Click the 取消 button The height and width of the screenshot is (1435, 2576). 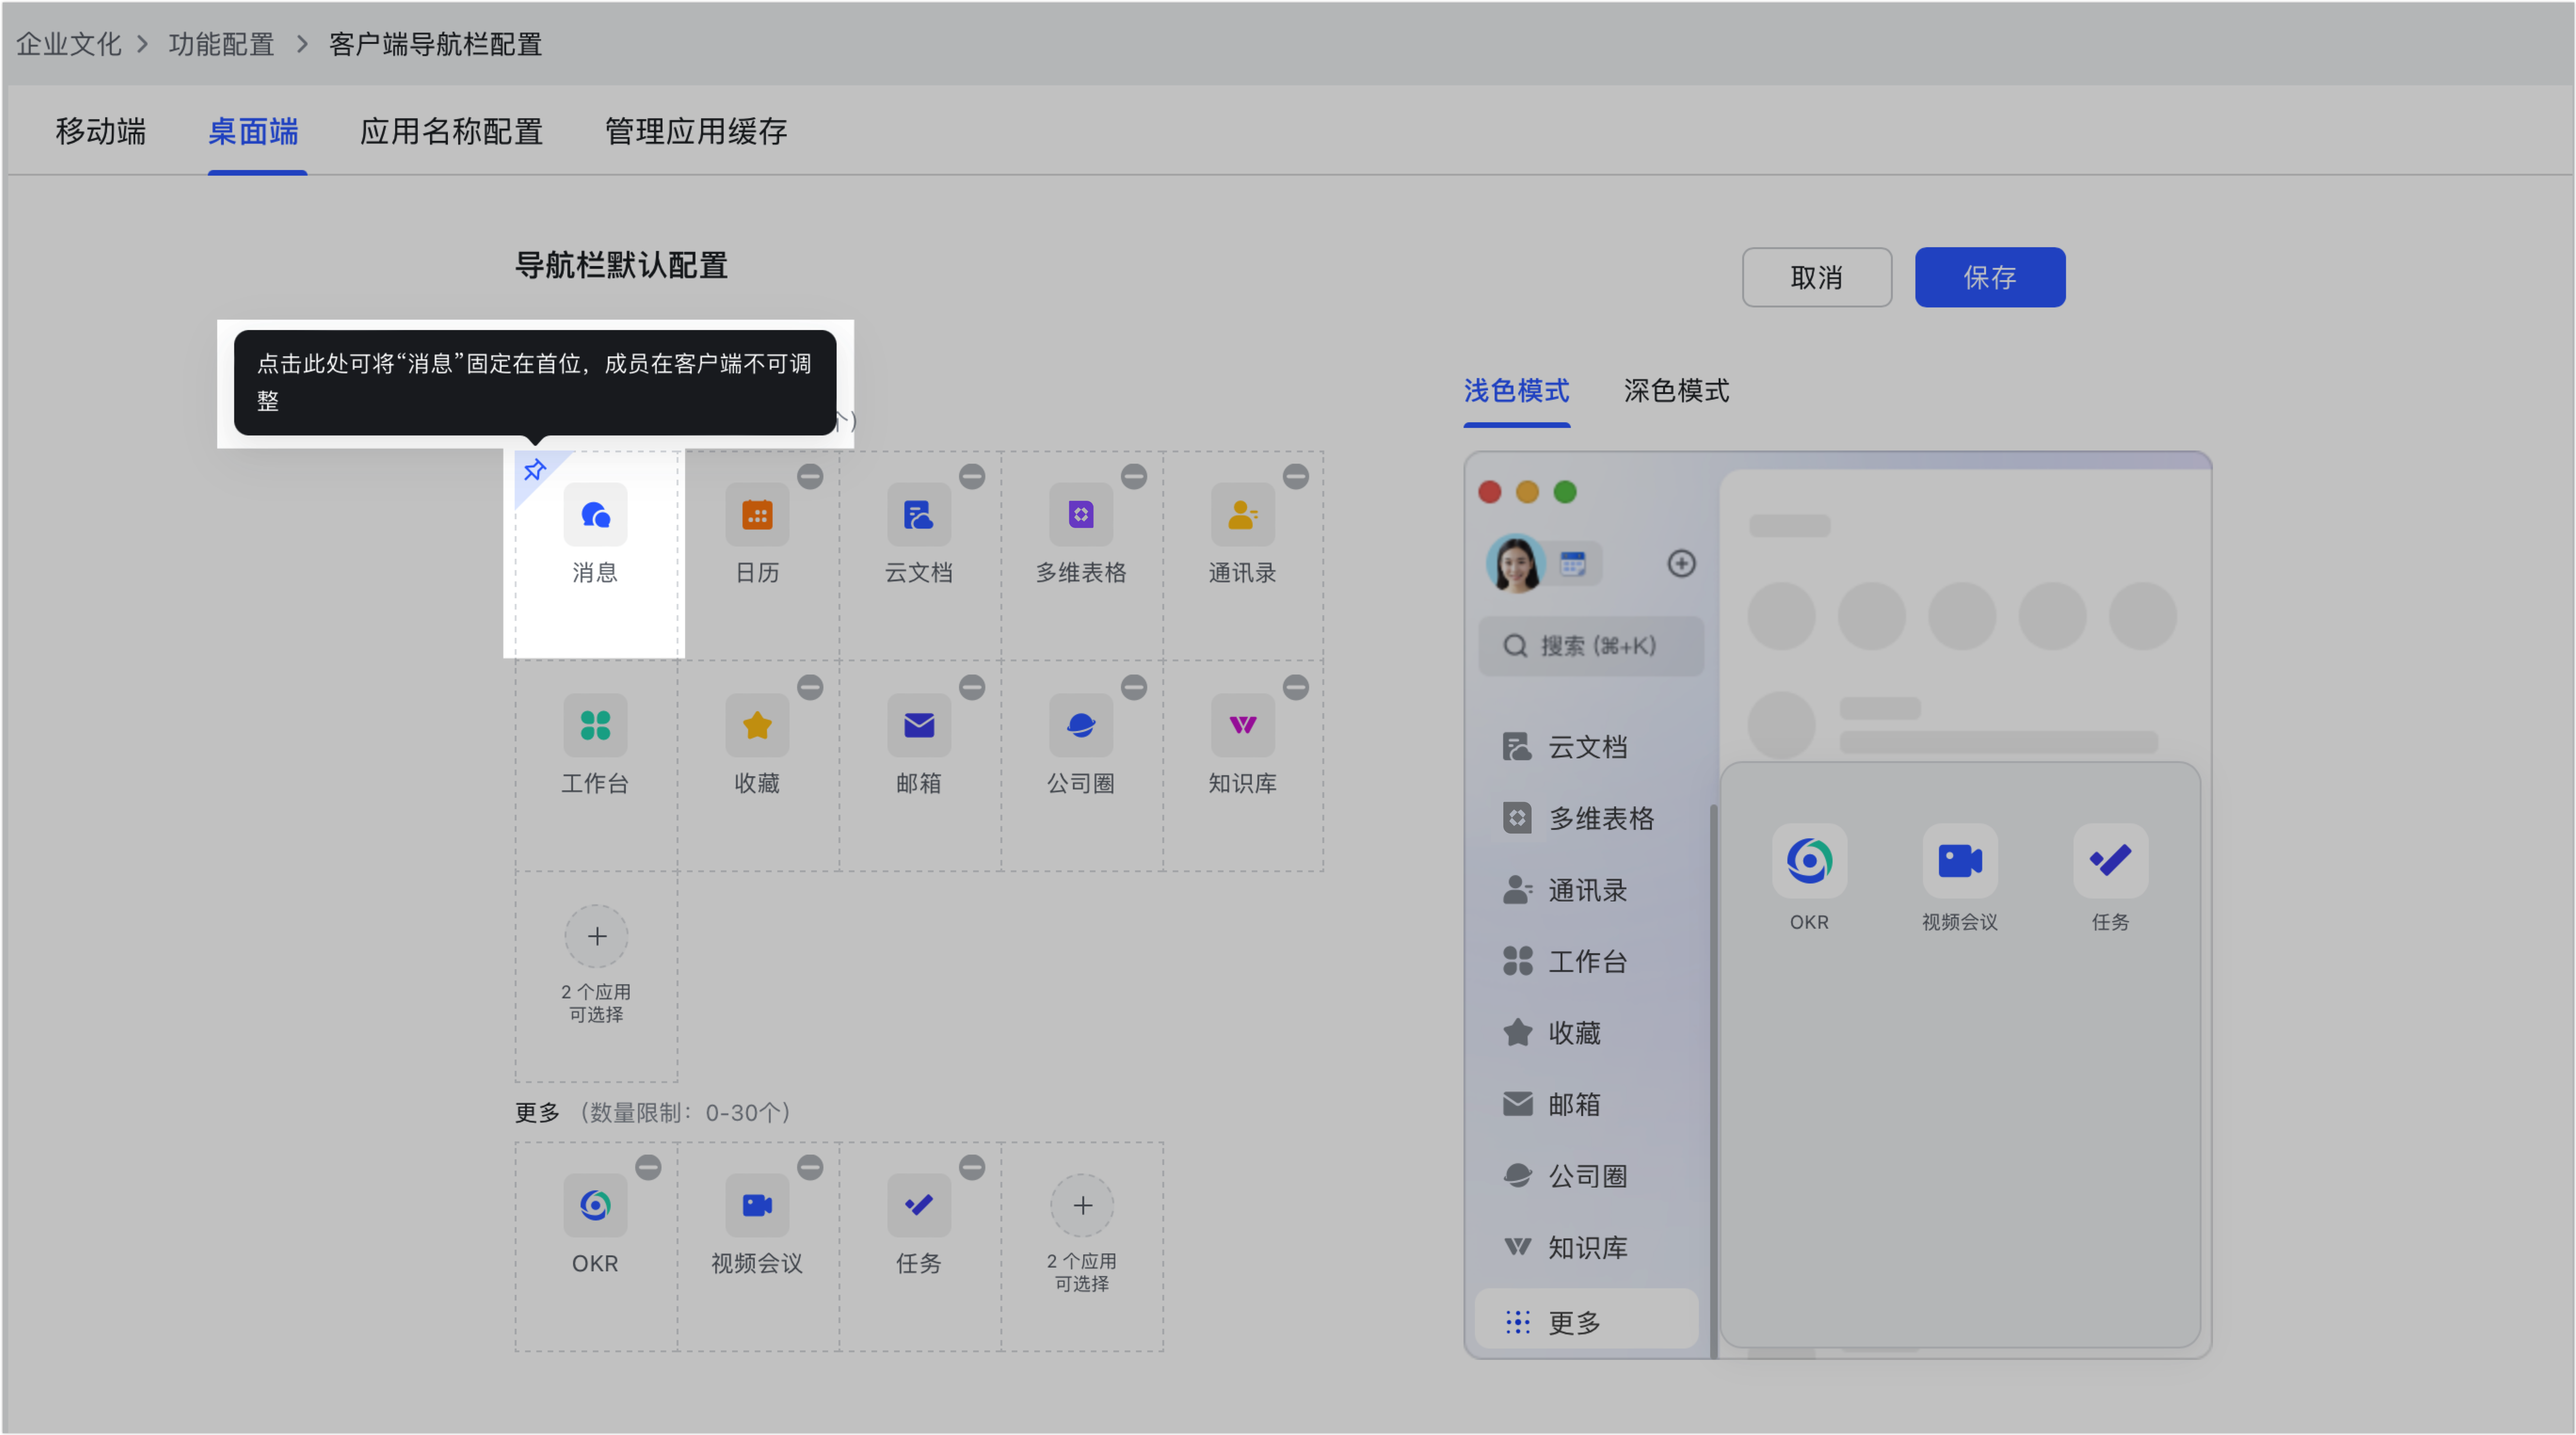pyautogui.click(x=1817, y=277)
